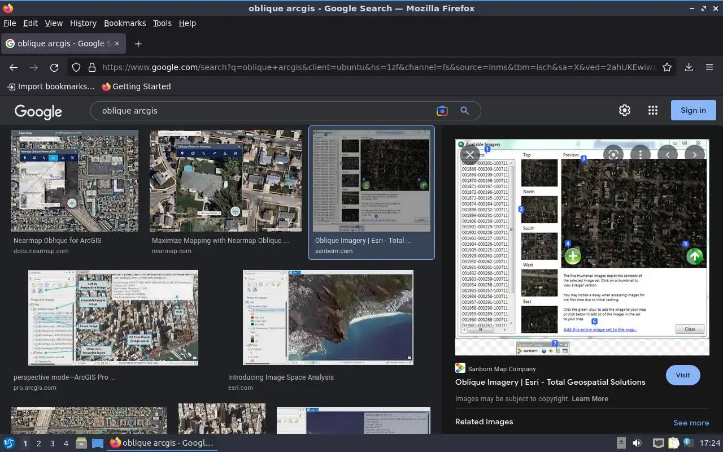Open the removable media eject tray icon
The width and height of the screenshot is (723, 452).
(621, 443)
